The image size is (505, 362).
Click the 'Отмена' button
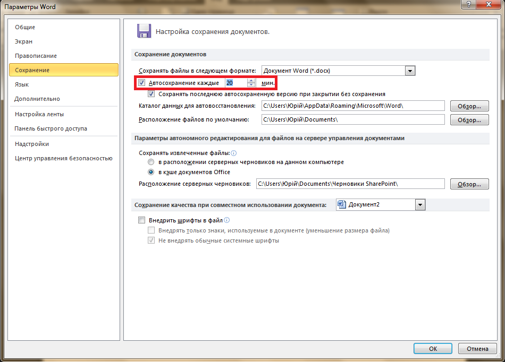click(477, 349)
